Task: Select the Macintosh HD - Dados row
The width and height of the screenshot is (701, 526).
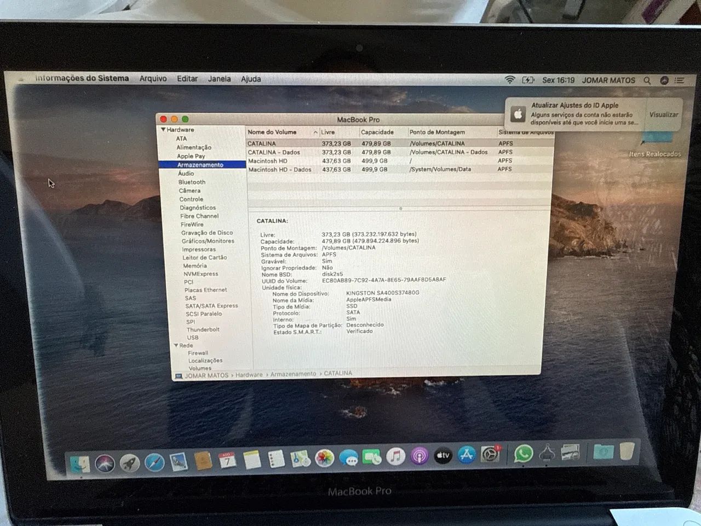Action: [399, 169]
